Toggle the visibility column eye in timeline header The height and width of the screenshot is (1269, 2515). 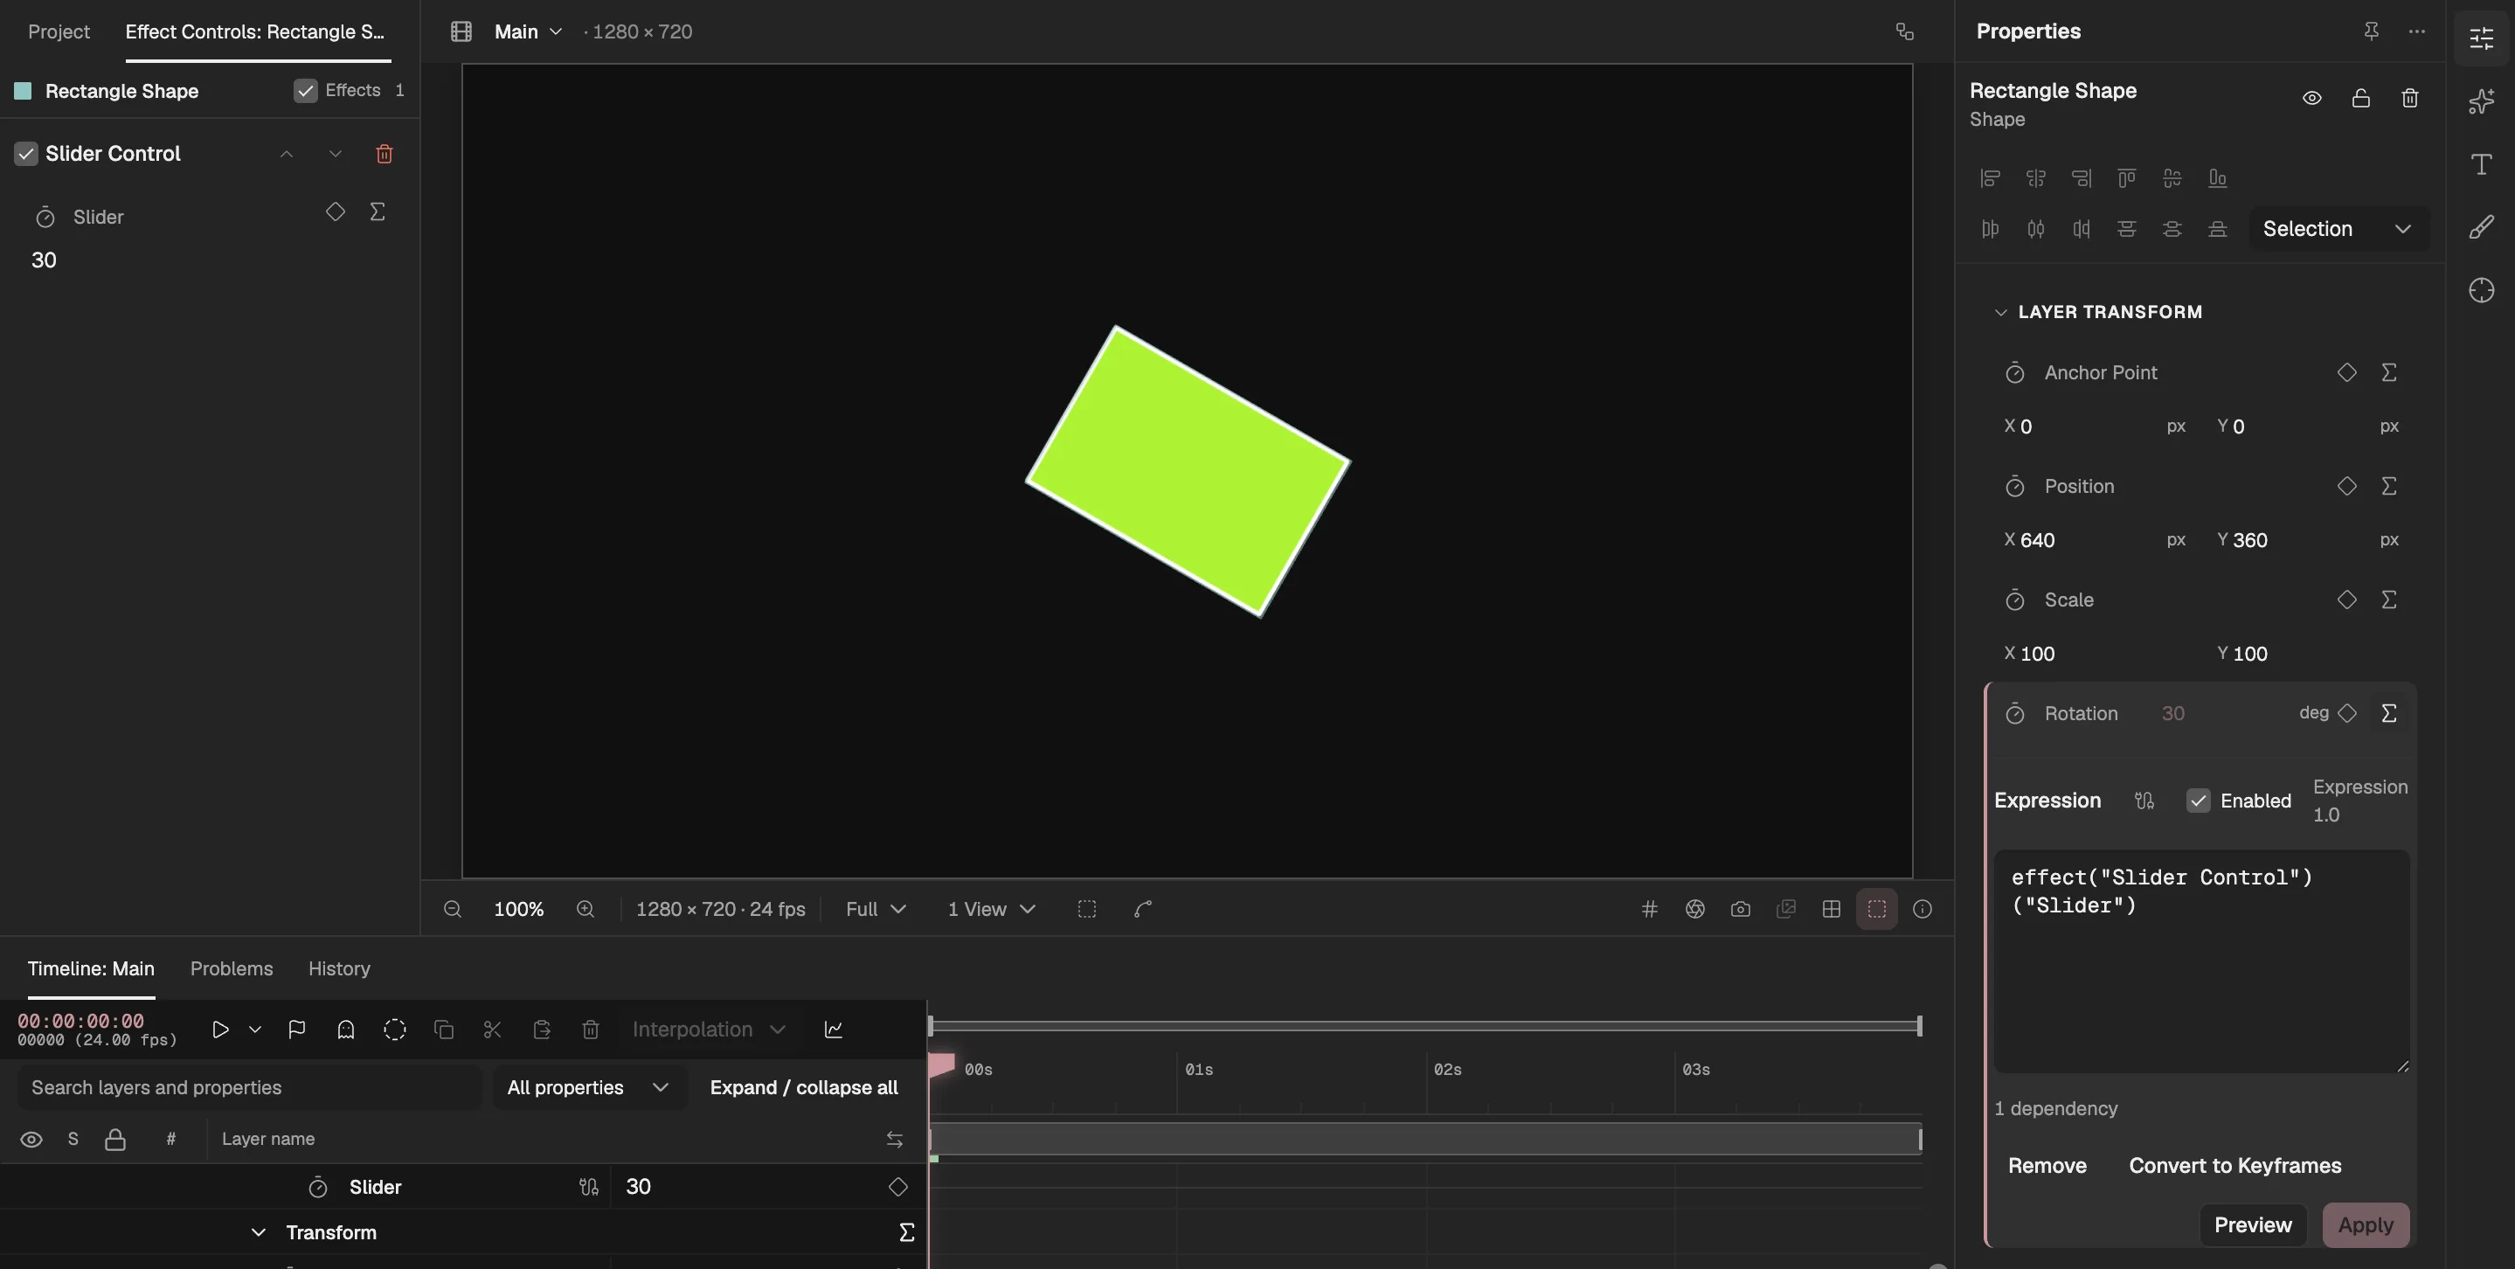(x=31, y=1139)
